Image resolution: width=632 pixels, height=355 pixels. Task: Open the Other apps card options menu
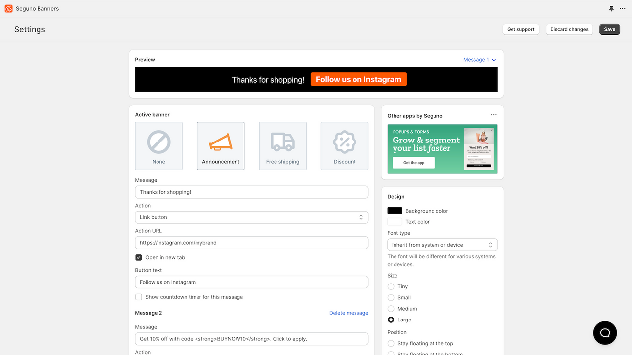coord(493,114)
